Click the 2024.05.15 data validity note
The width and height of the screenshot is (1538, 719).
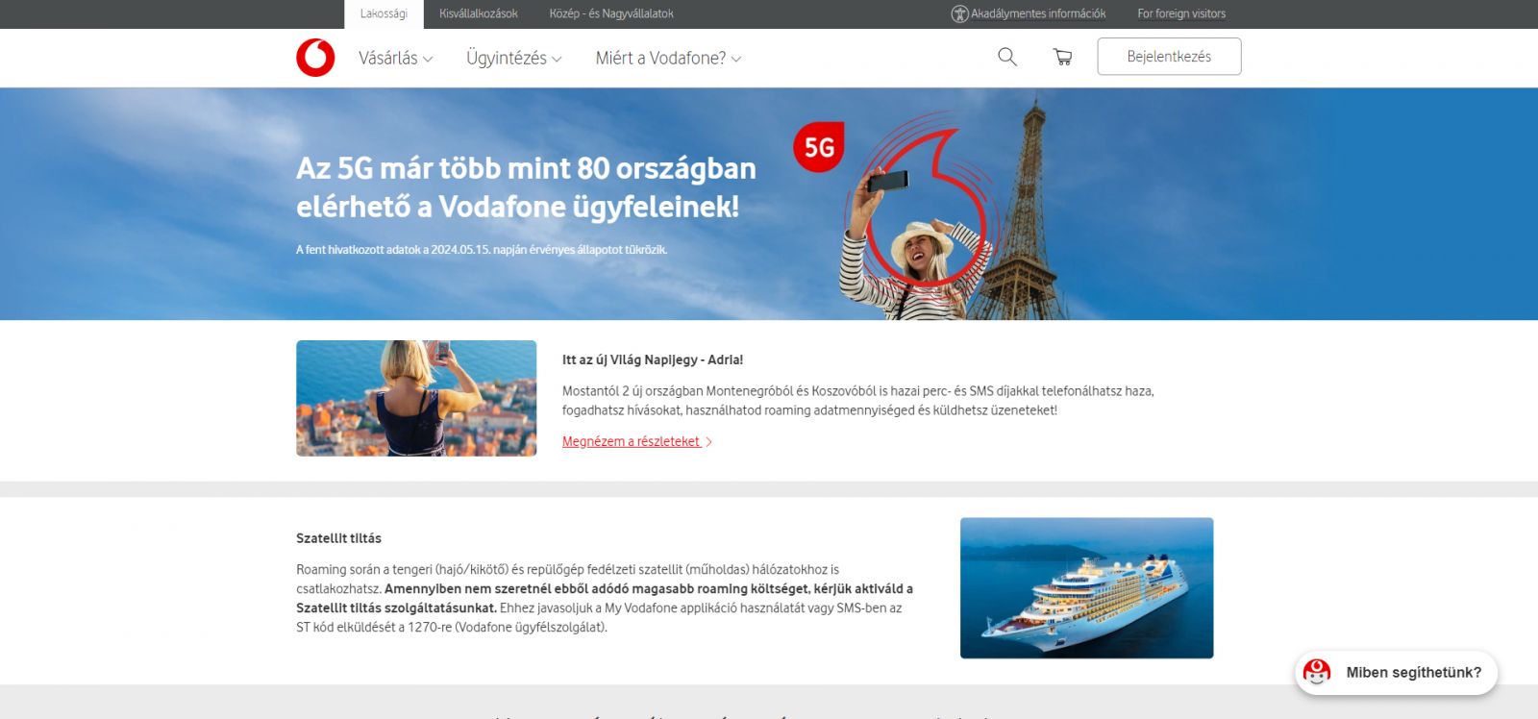point(482,249)
